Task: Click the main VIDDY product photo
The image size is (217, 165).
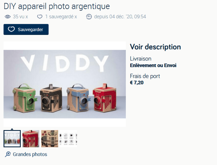Action: pyautogui.click(x=65, y=84)
